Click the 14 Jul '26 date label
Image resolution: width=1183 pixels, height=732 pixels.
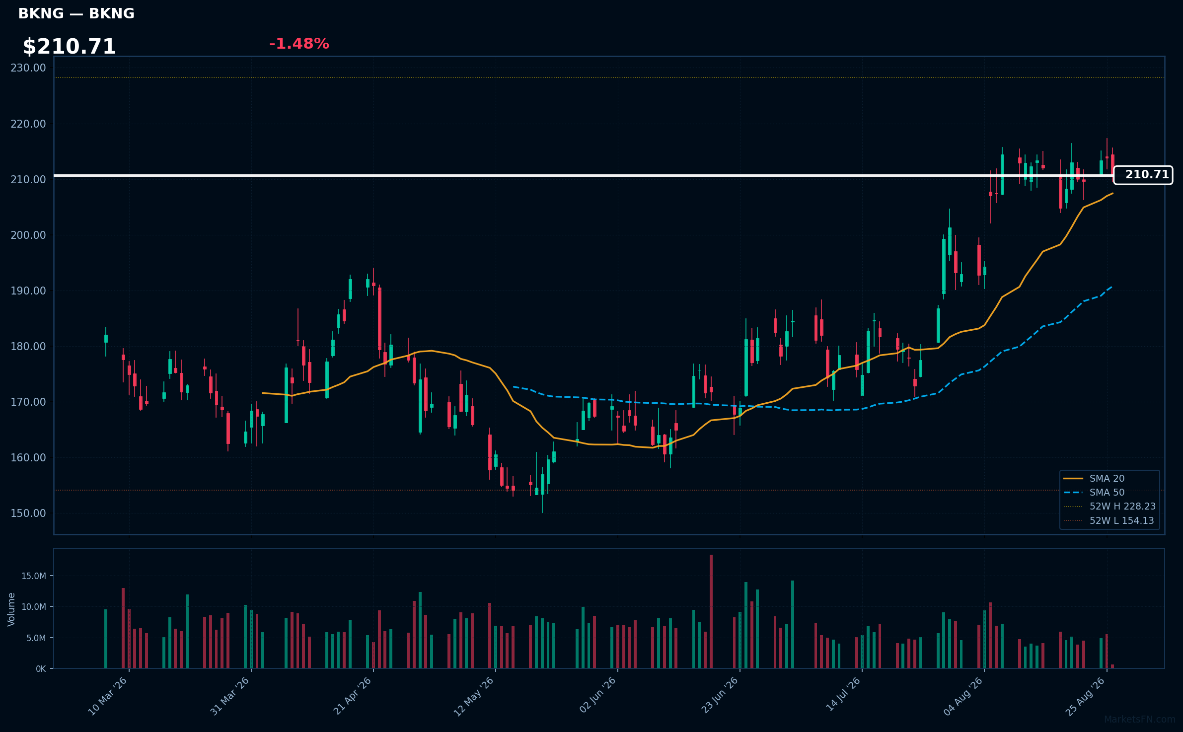click(x=843, y=694)
